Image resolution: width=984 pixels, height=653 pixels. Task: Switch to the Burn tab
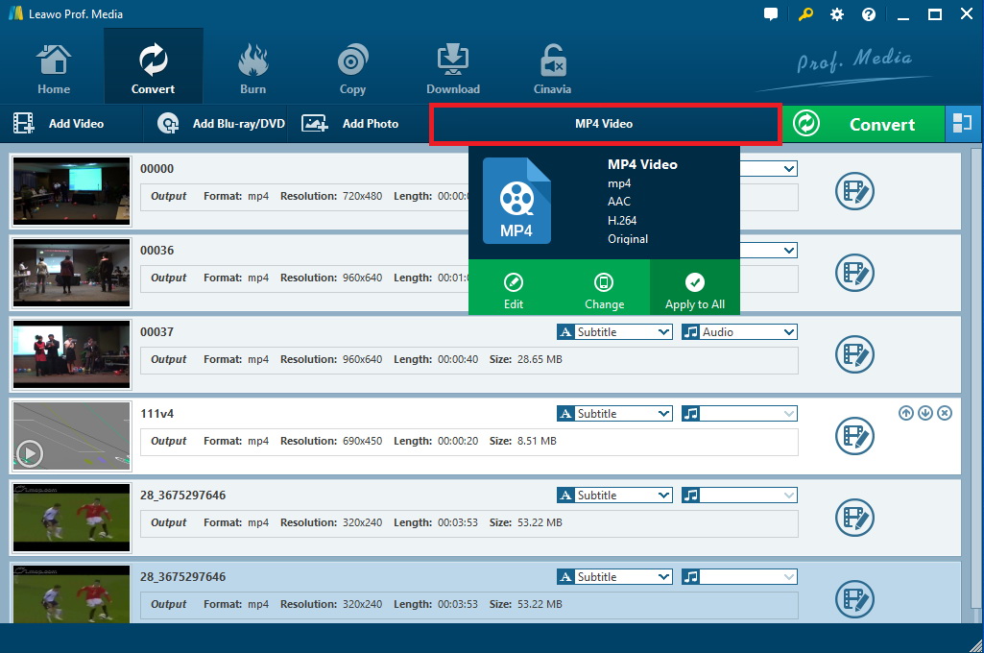tap(252, 64)
